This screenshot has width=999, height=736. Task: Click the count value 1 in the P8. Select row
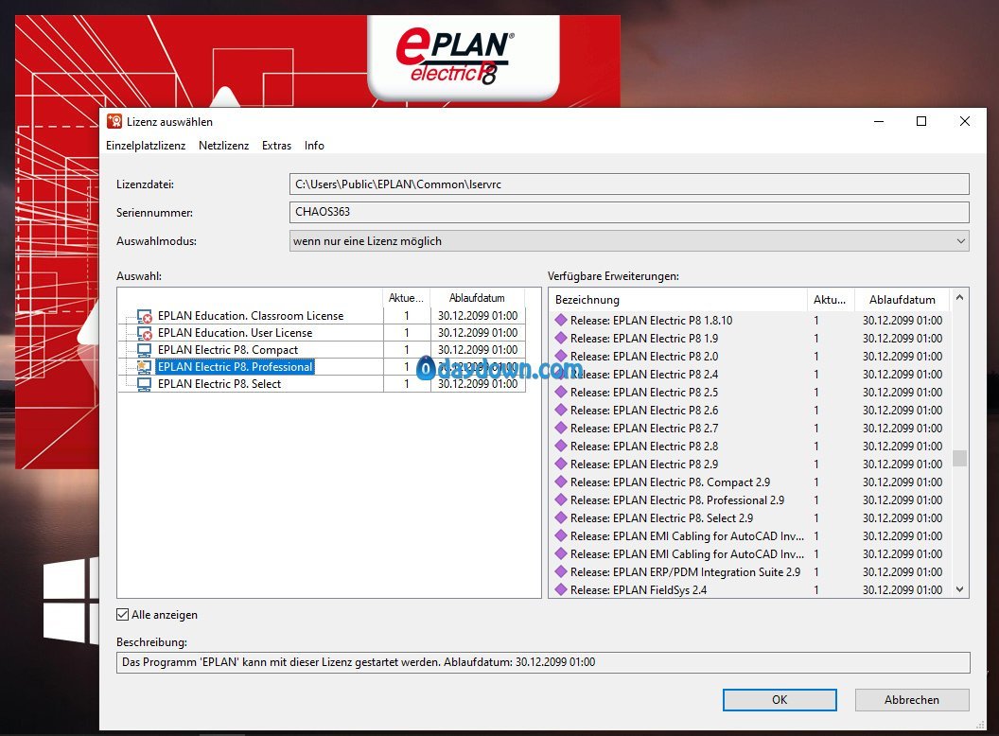[407, 384]
